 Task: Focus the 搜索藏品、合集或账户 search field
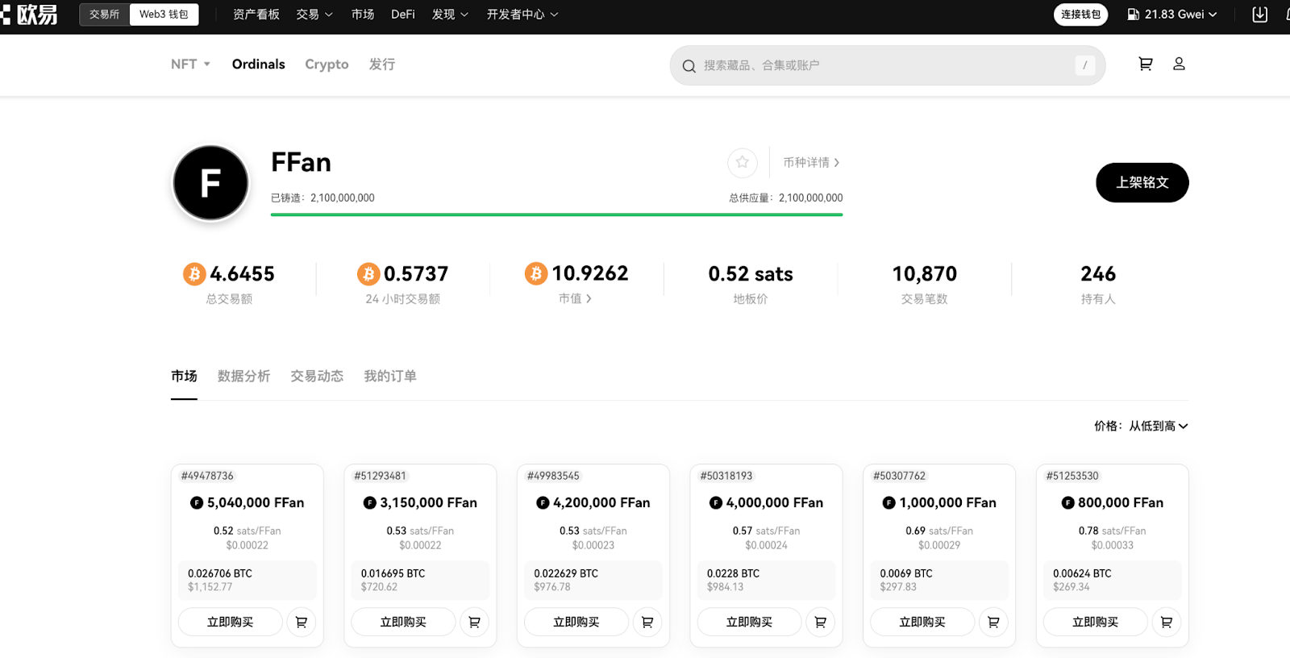click(x=887, y=65)
